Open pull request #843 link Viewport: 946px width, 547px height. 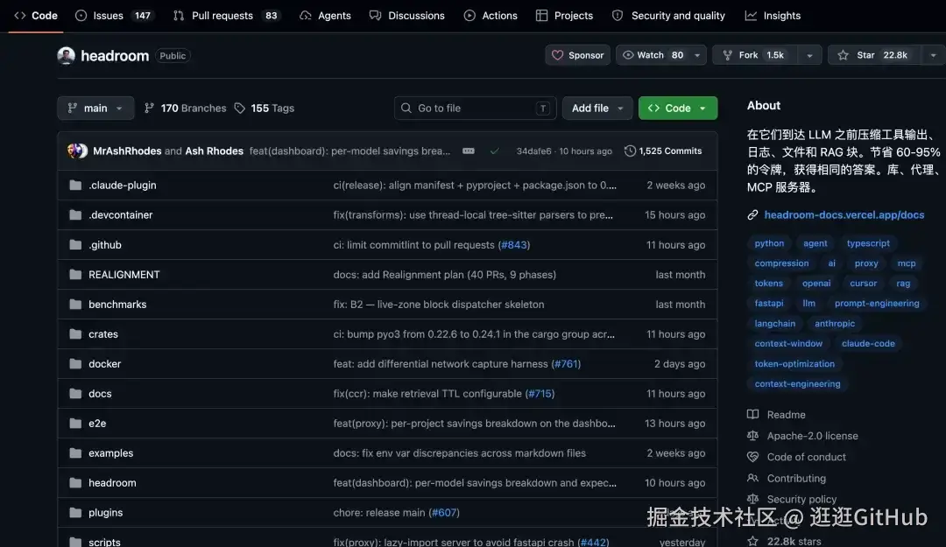514,245
